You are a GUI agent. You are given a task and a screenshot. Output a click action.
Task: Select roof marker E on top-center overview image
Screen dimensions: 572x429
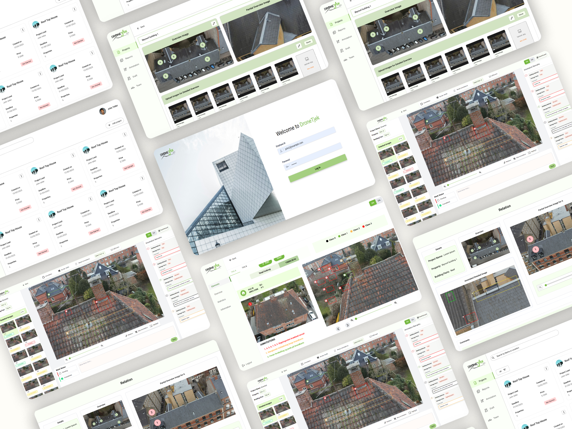tap(166, 76)
